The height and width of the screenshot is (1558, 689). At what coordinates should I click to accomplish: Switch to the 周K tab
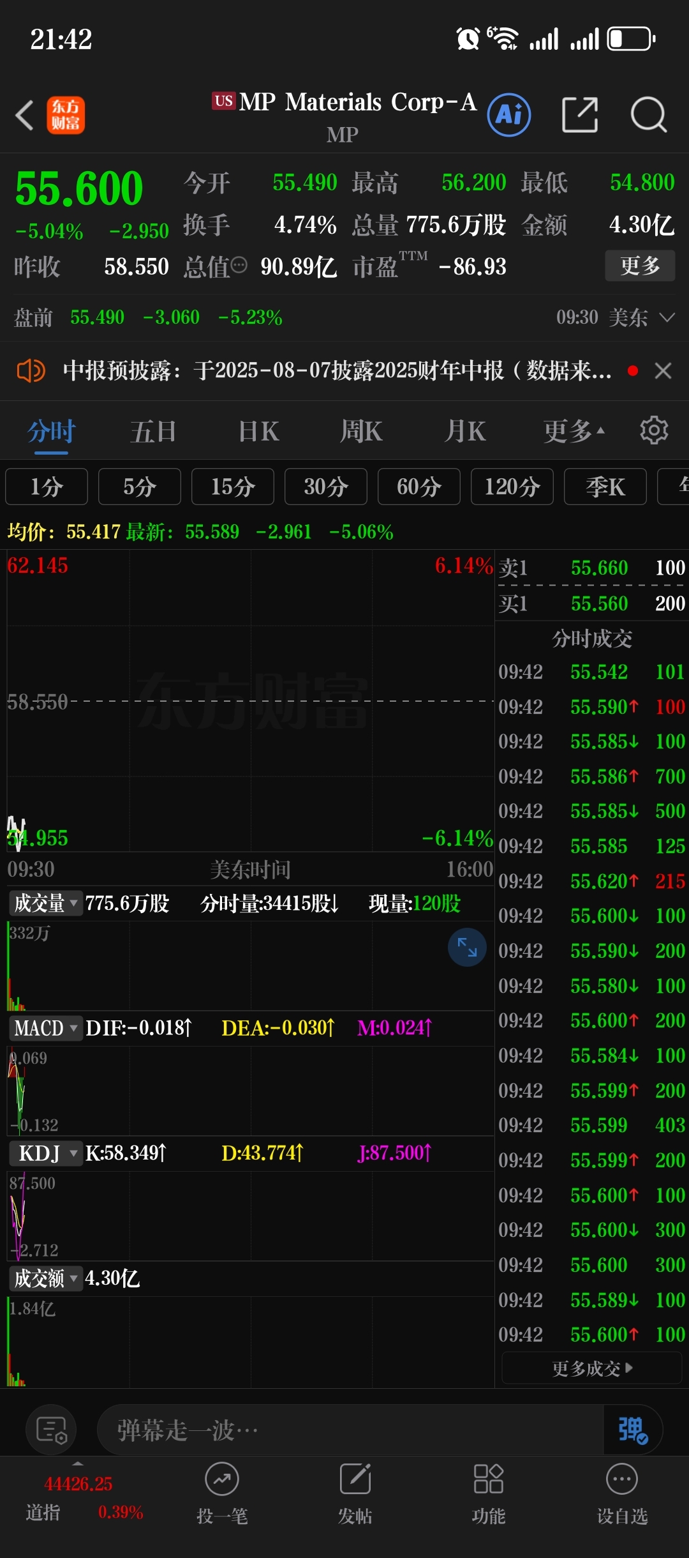[361, 431]
